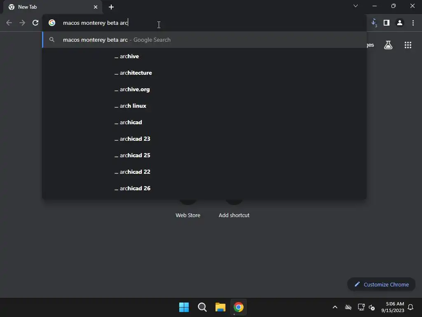Select 'macos monterey beta arc' Google Search suggestion
This screenshot has width=422, height=317.
[204, 40]
